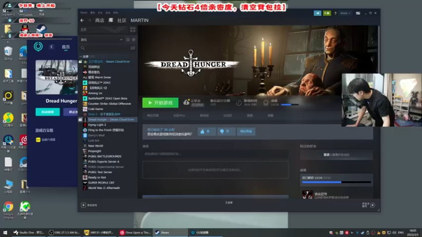Click the thumbs-up recommend button
This screenshot has height=237, width=422.
tap(206, 131)
